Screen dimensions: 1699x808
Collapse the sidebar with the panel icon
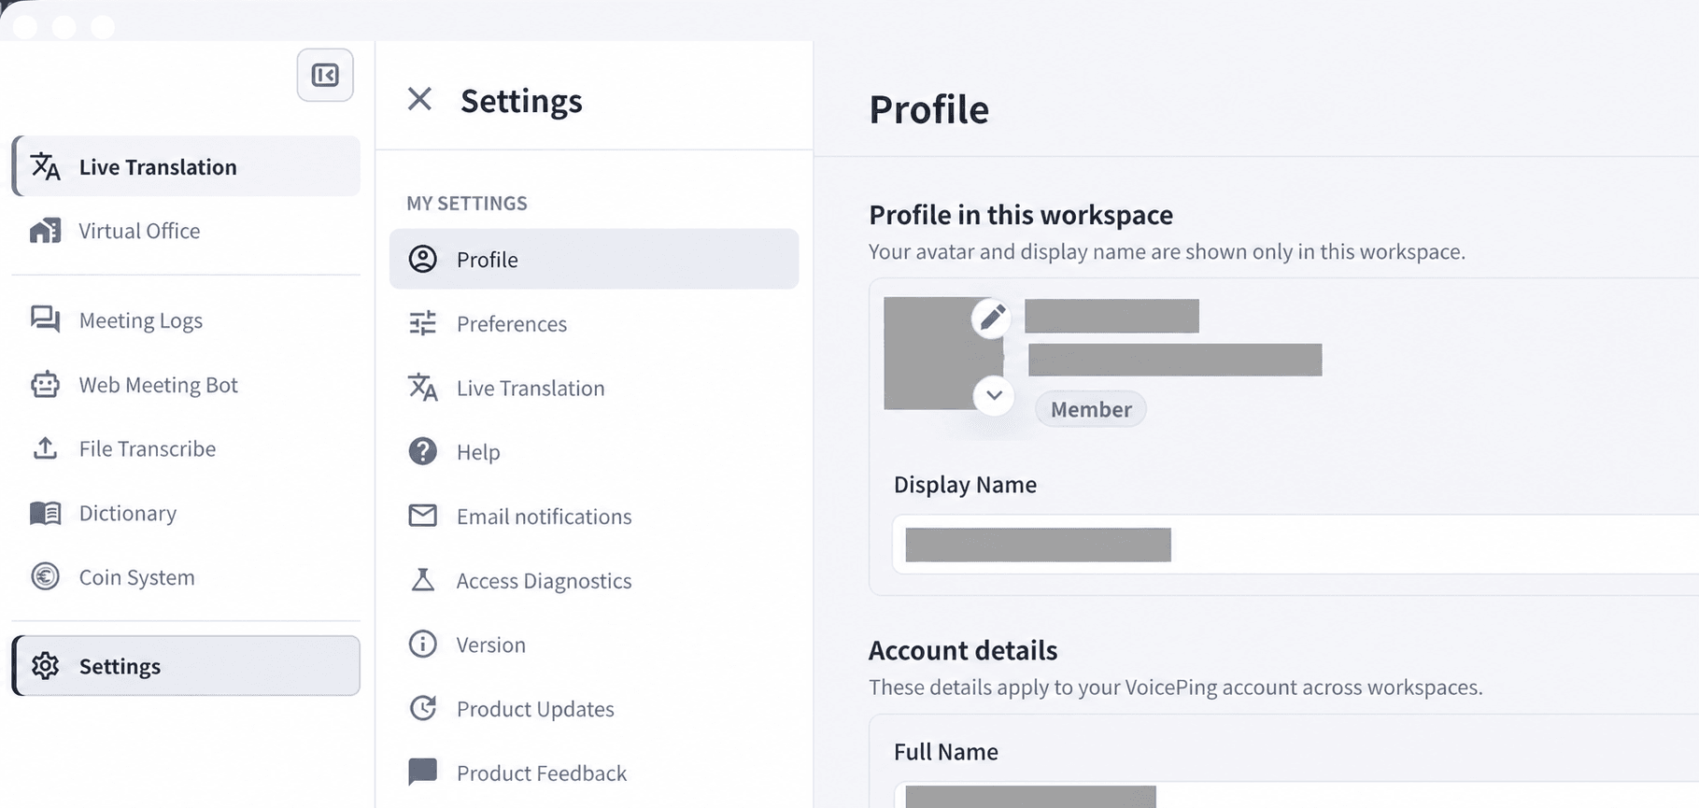pos(325,75)
